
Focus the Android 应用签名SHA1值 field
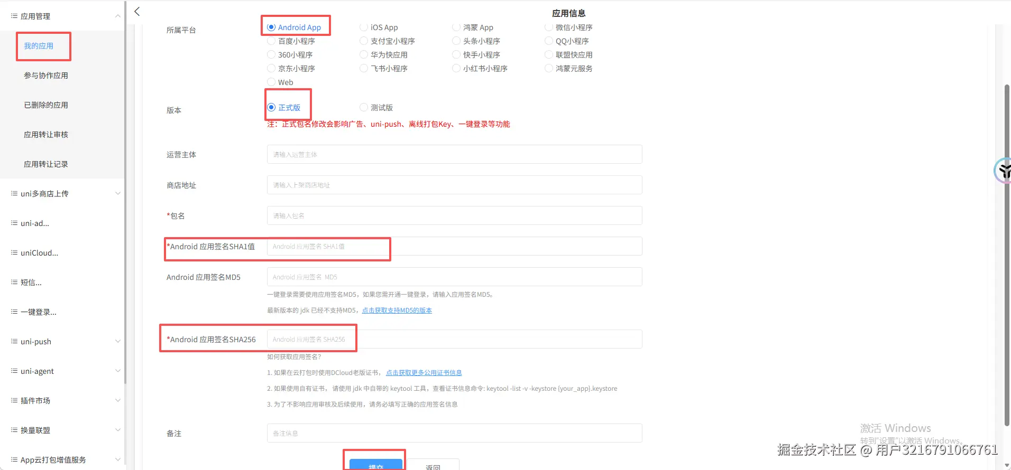pyautogui.click(x=455, y=247)
